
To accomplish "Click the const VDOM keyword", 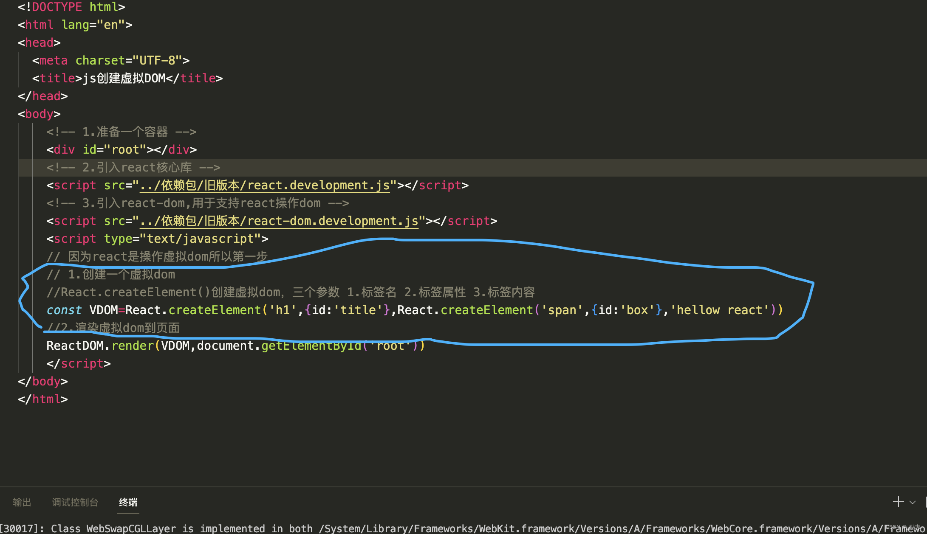I will [64, 310].
